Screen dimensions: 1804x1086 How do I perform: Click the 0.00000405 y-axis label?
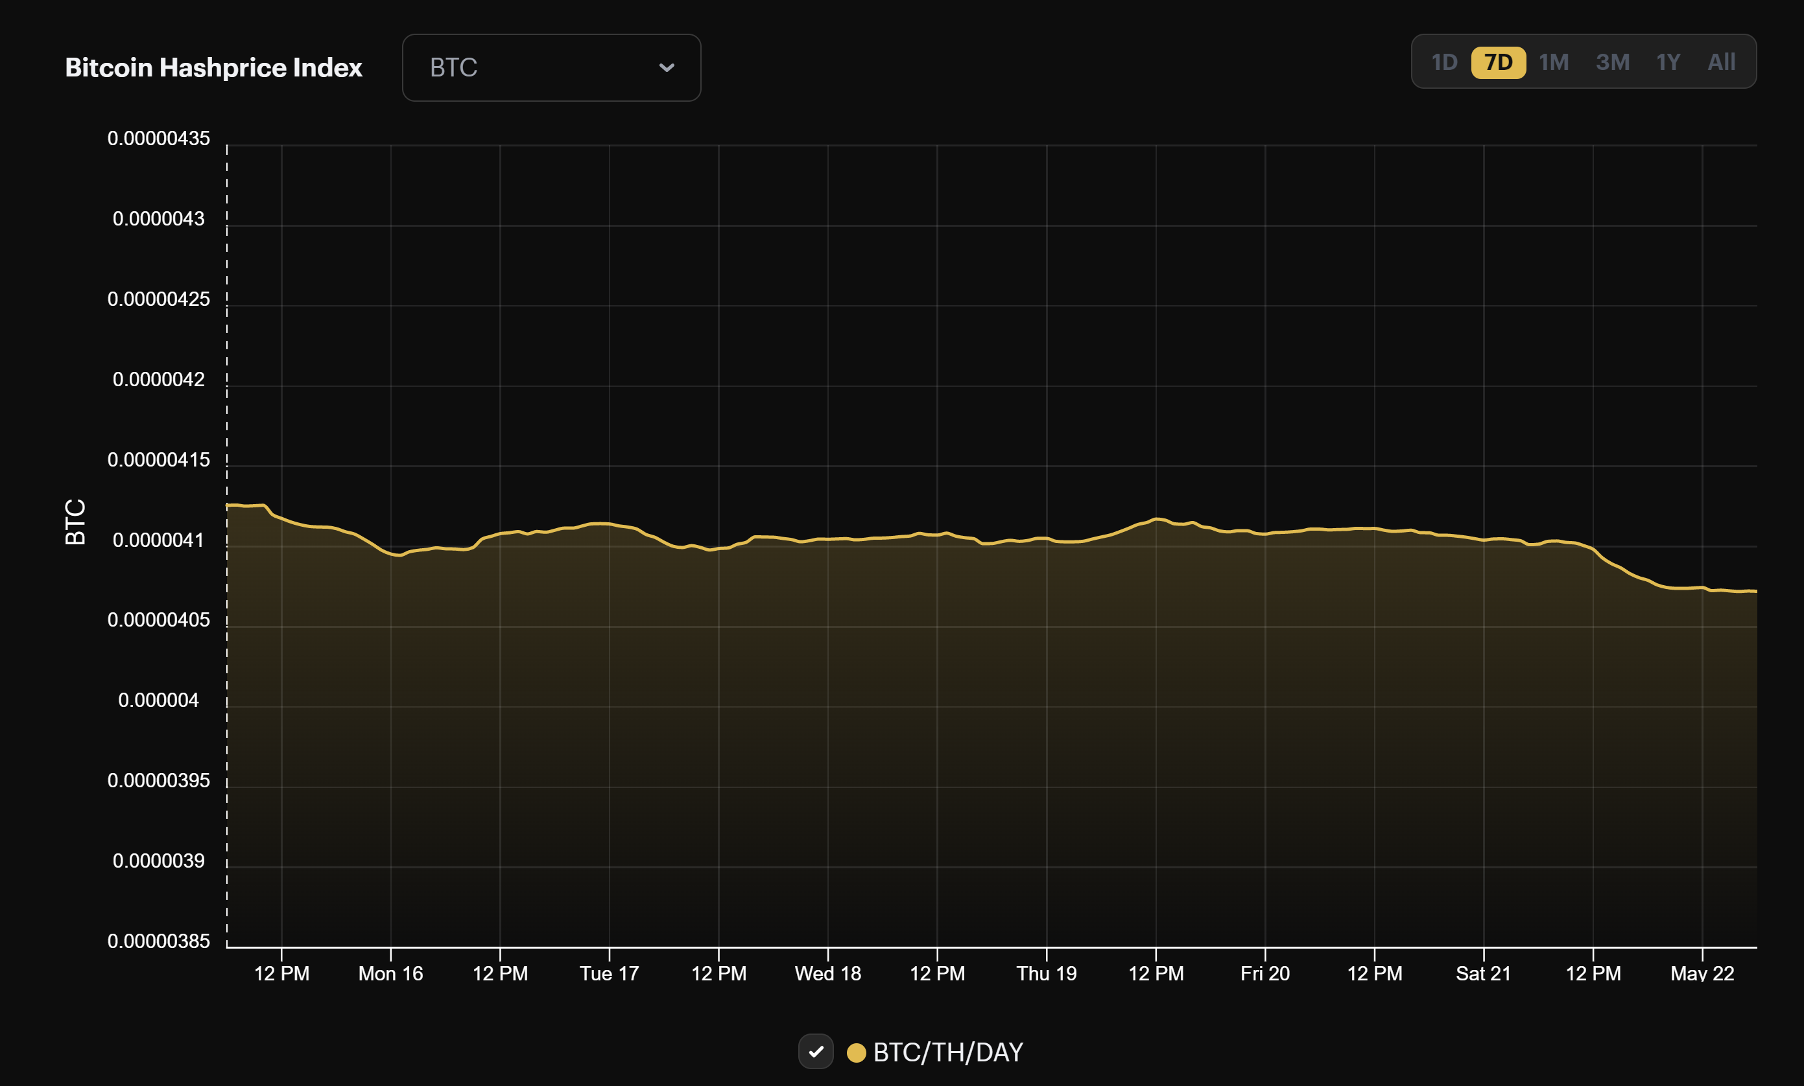click(x=159, y=620)
